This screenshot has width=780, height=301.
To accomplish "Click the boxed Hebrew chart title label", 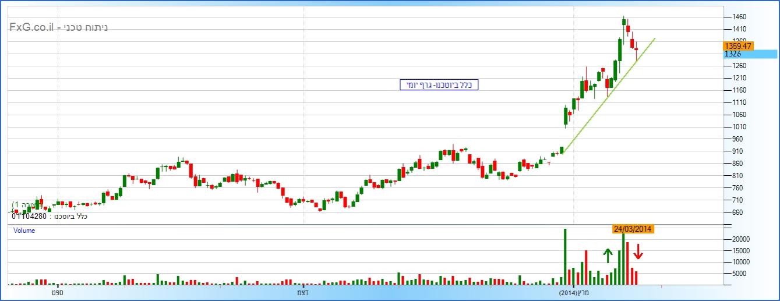I will click(439, 85).
